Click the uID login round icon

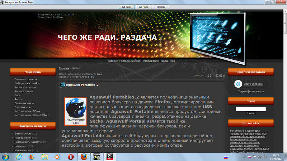click(x=238, y=84)
